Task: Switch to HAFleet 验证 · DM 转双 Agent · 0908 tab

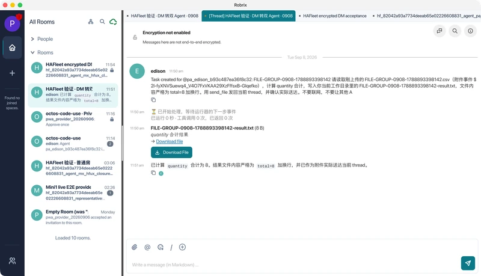Action: coord(164,16)
